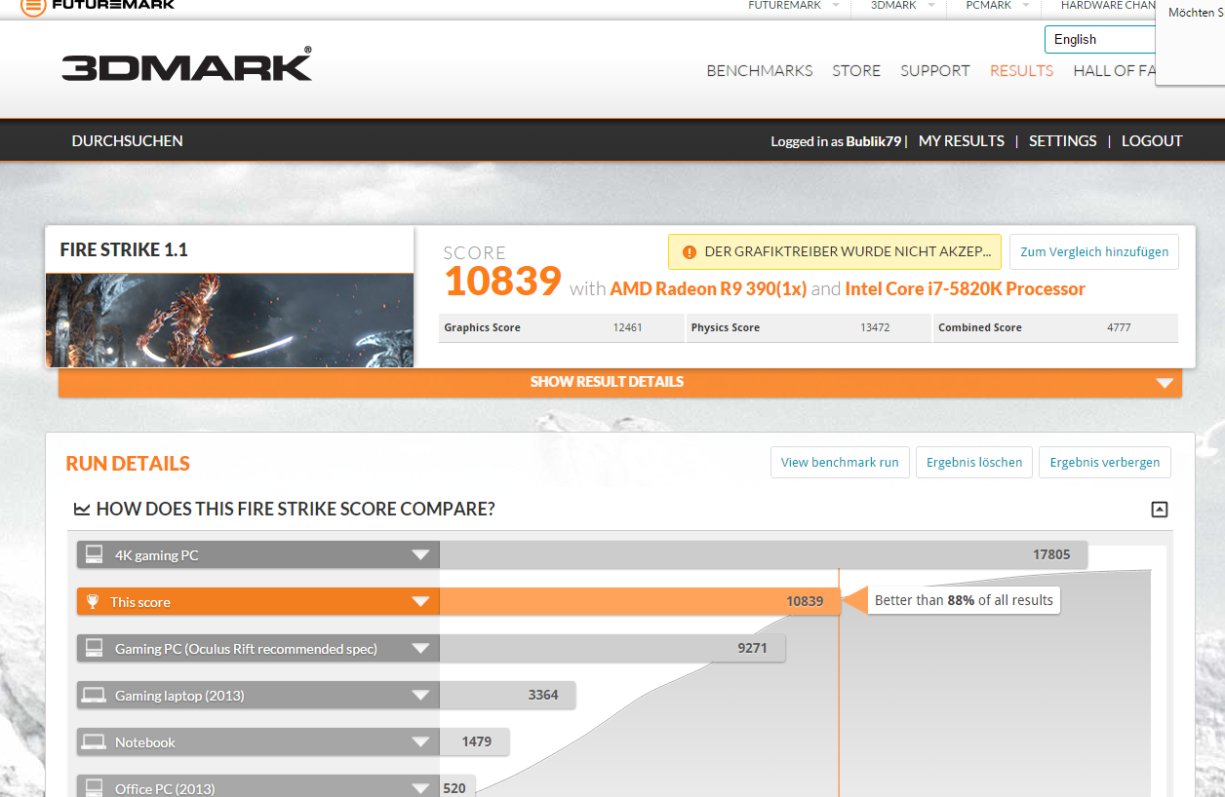Click Ergebnis verbergen button
Viewport: 1225px width, 797px height.
tap(1105, 462)
